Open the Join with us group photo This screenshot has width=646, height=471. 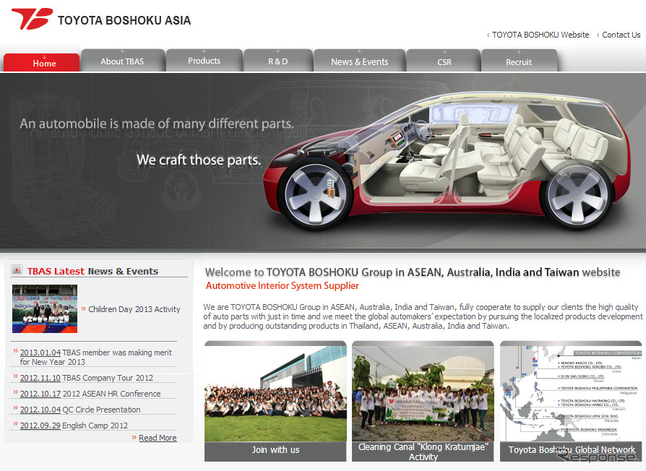[275, 393]
